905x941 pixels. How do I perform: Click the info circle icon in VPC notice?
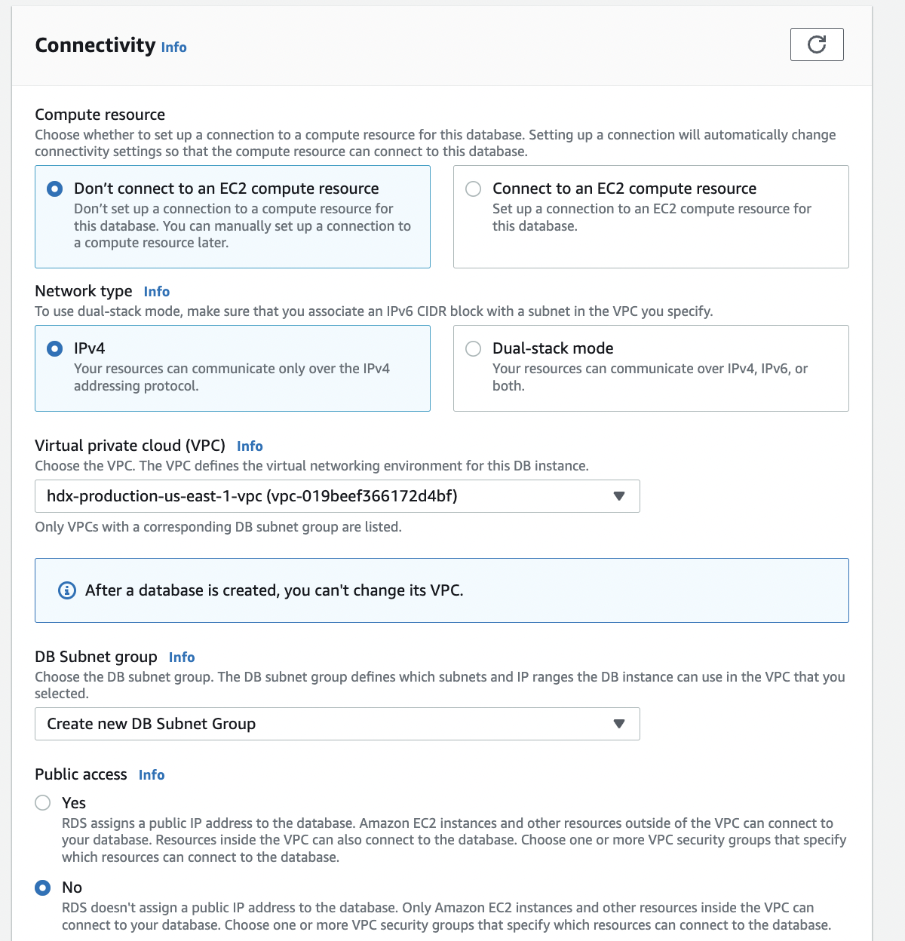tap(67, 590)
